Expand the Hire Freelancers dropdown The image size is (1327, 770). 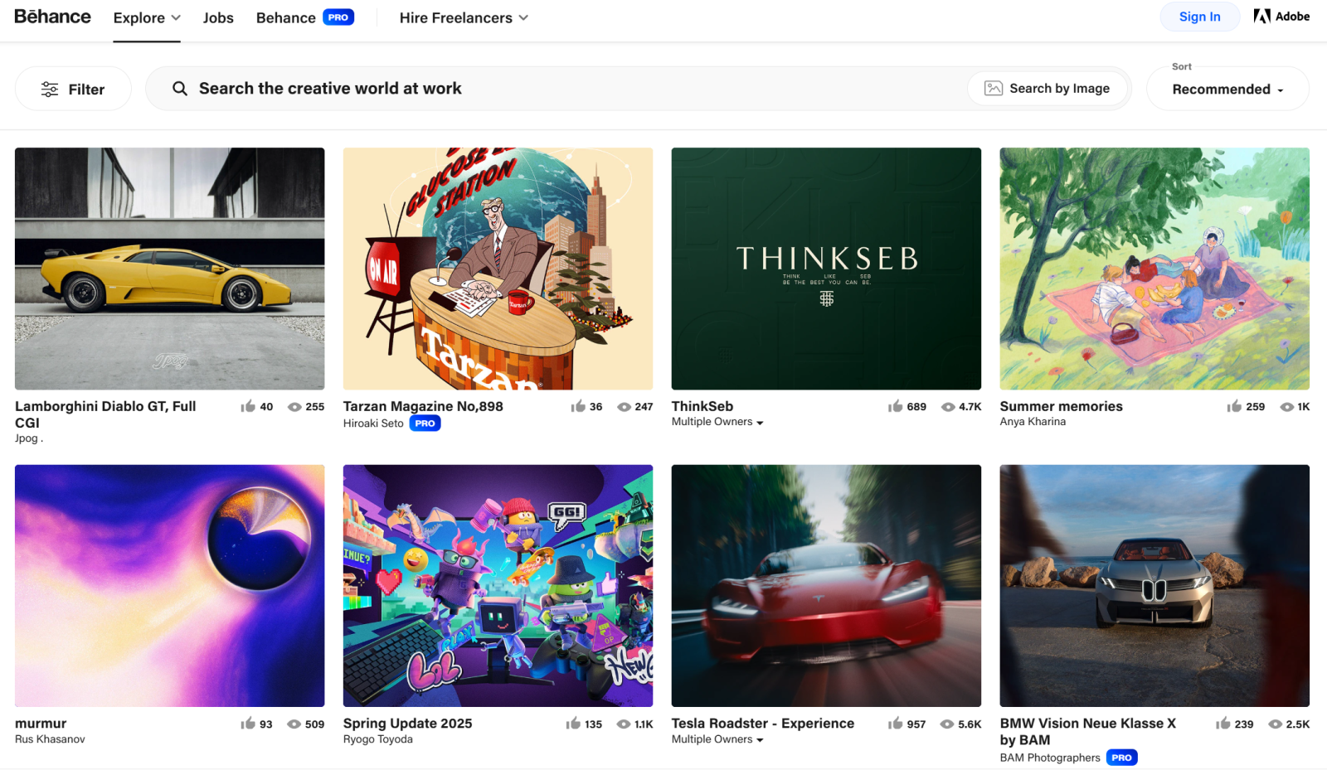click(x=464, y=17)
